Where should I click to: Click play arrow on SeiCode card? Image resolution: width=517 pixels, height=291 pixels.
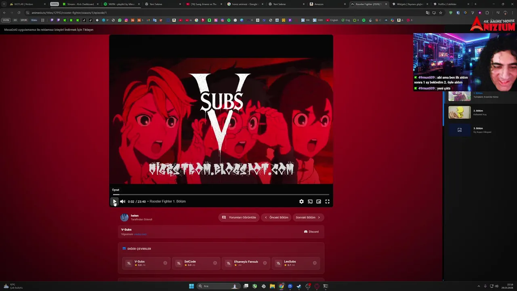click(x=215, y=263)
